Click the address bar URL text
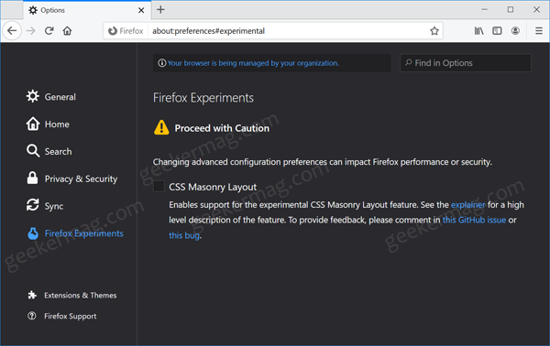This screenshot has height=346, width=550. tap(208, 31)
